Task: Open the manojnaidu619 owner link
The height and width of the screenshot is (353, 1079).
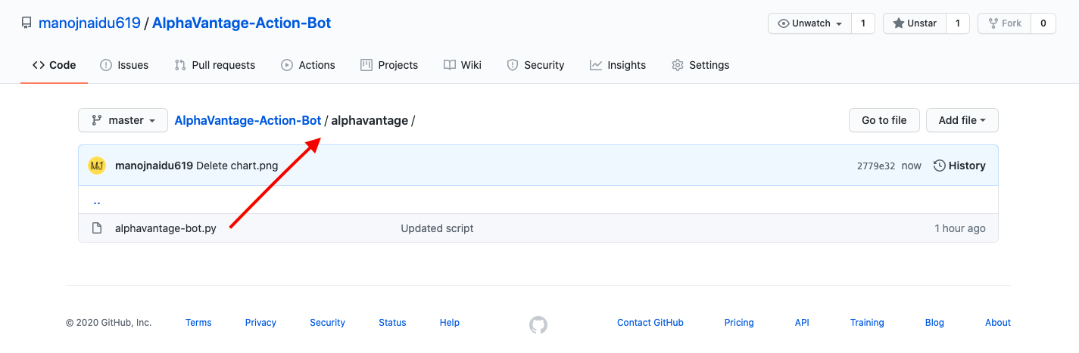Action: coord(89,23)
